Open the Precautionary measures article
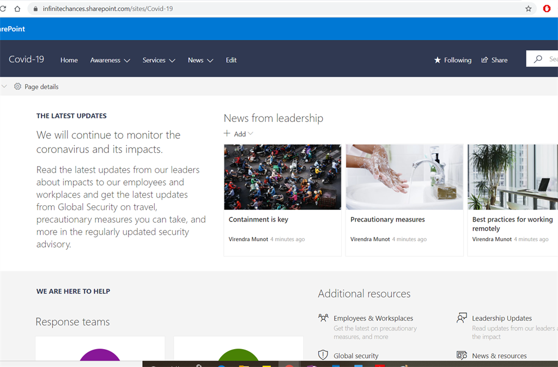 click(x=387, y=219)
